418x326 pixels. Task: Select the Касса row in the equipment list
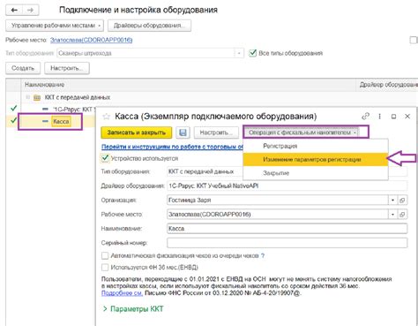pos(50,121)
